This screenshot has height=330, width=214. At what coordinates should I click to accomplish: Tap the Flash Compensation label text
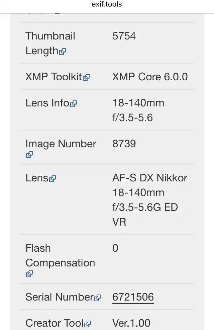pos(60,255)
